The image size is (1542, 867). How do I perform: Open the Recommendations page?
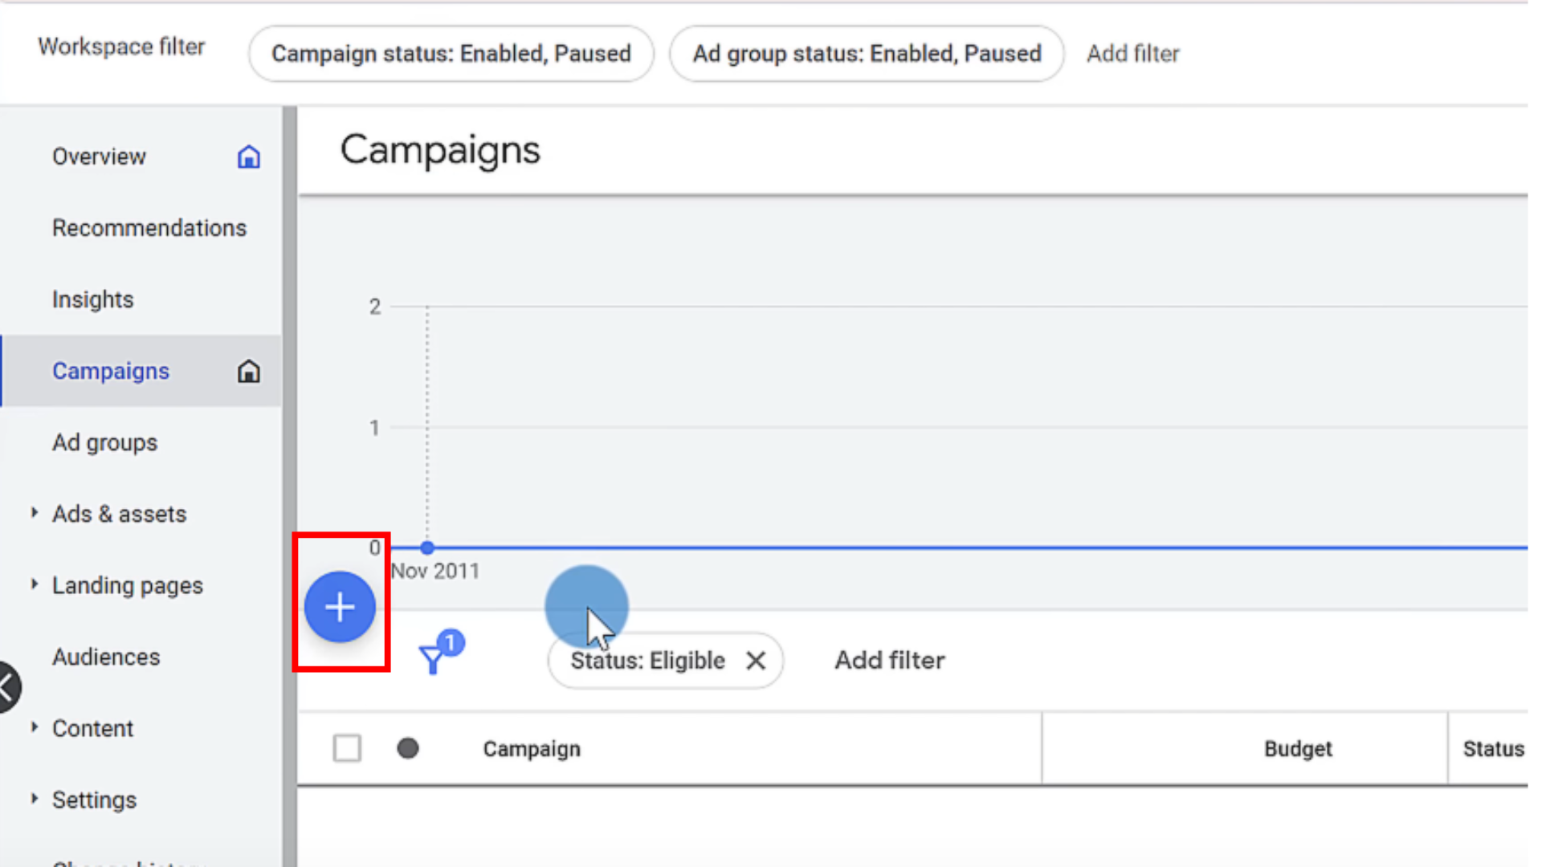pos(149,228)
